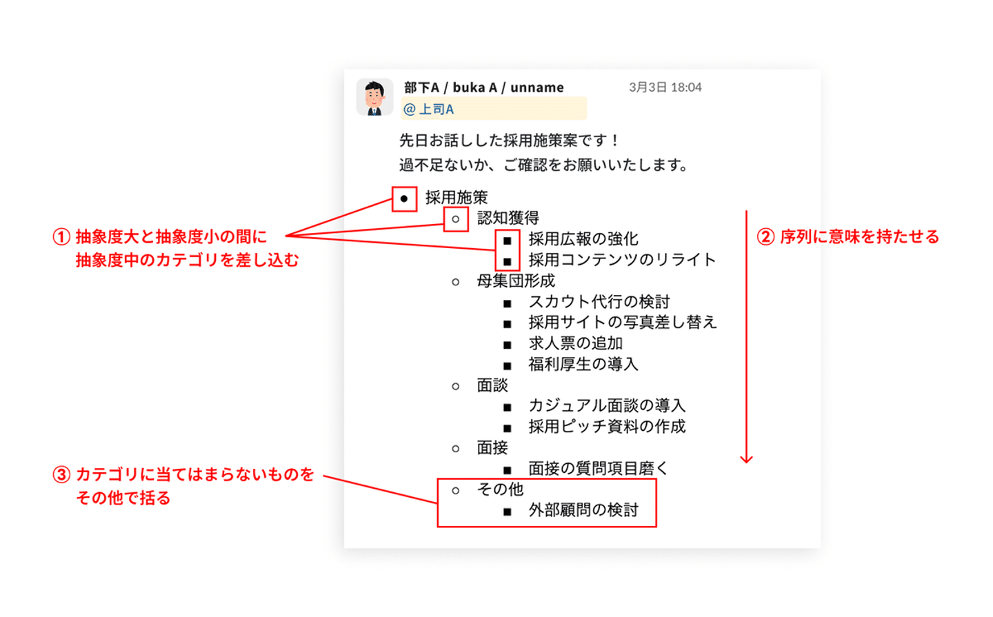Open sender name 部下A / buka A / unname

[x=484, y=88]
